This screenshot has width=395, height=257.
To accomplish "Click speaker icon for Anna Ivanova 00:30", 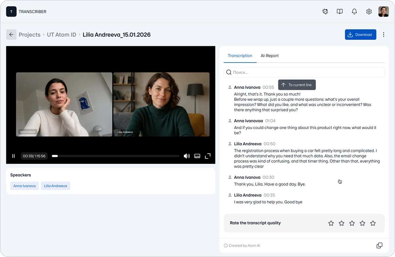I will coord(230,177).
